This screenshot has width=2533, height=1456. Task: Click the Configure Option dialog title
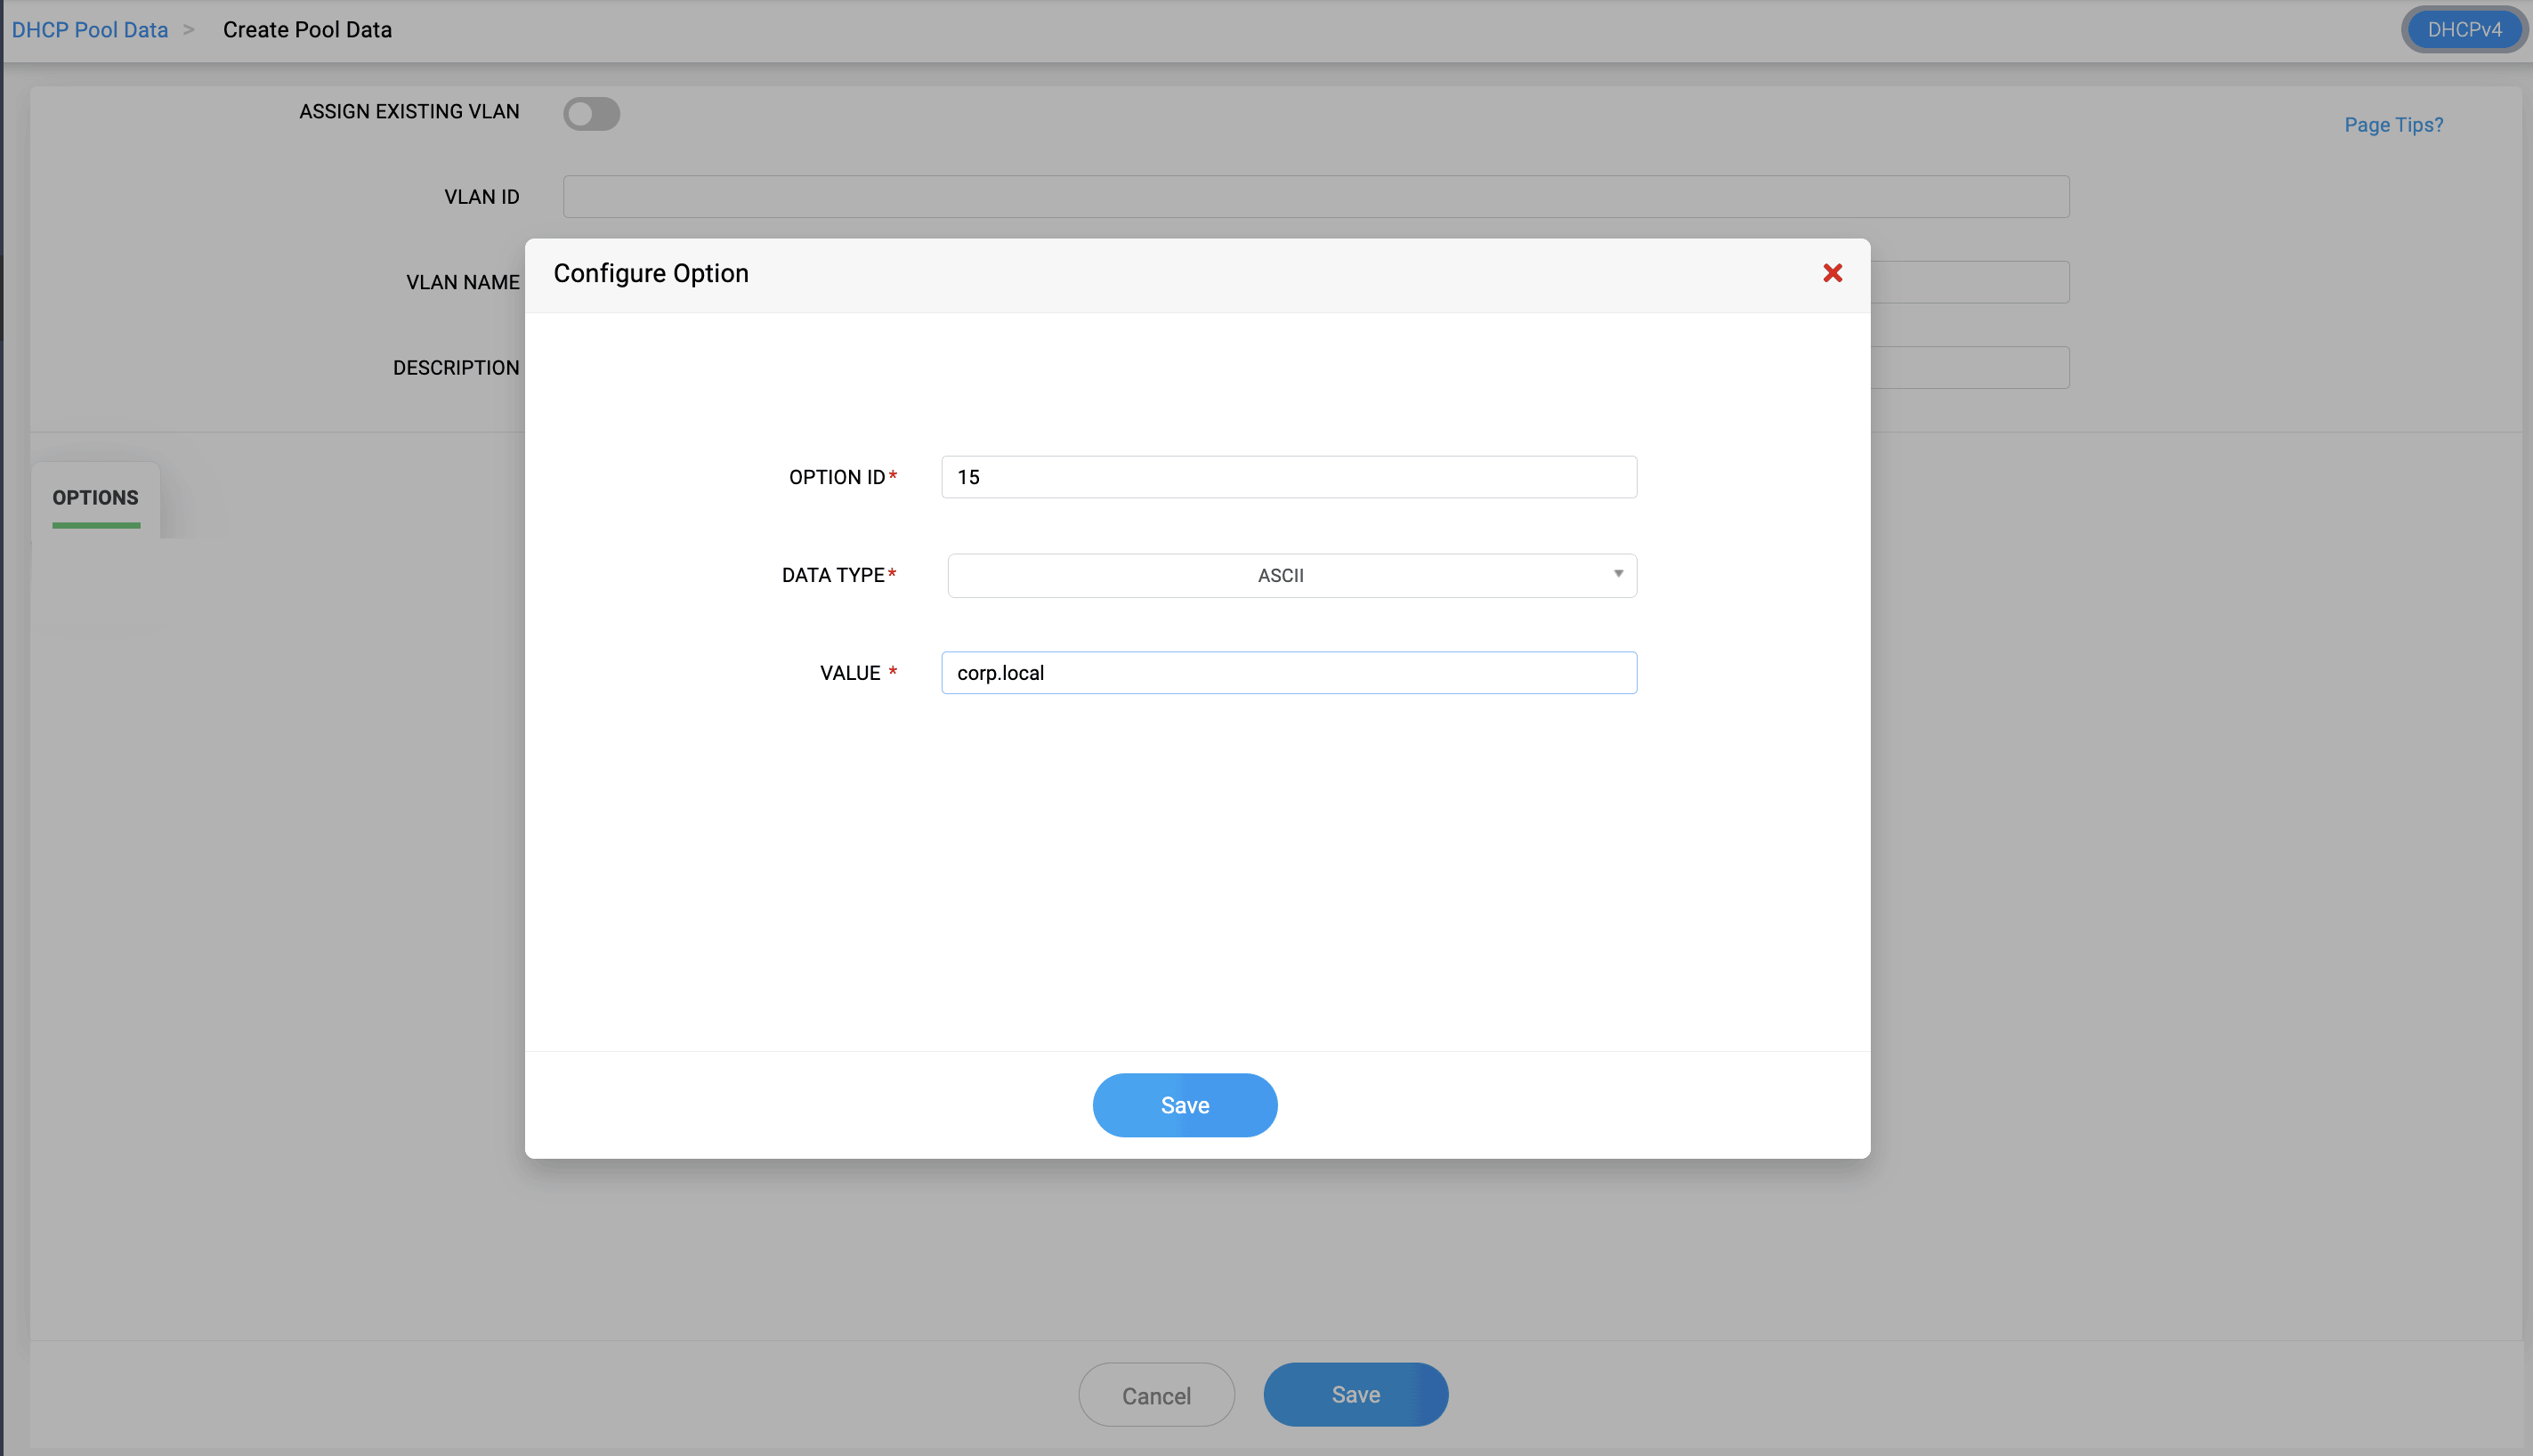651,273
